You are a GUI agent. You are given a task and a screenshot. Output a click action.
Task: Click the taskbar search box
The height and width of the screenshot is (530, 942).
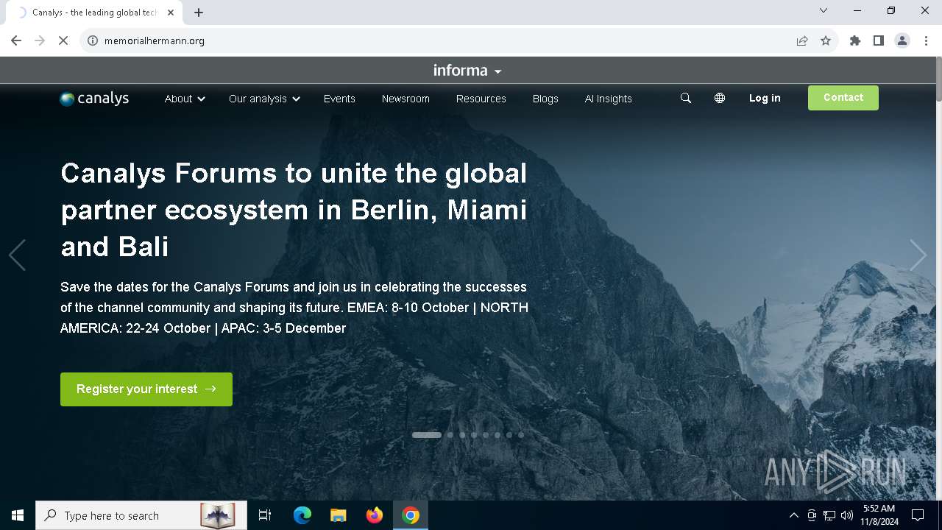tap(140, 515)
